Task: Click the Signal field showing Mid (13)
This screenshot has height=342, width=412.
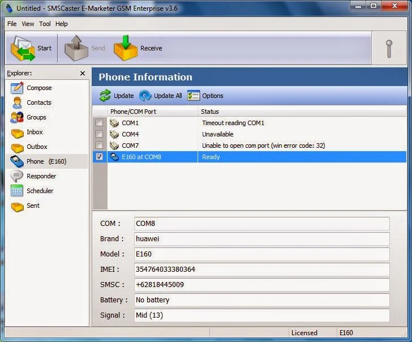Action: (x=261, y=315)
